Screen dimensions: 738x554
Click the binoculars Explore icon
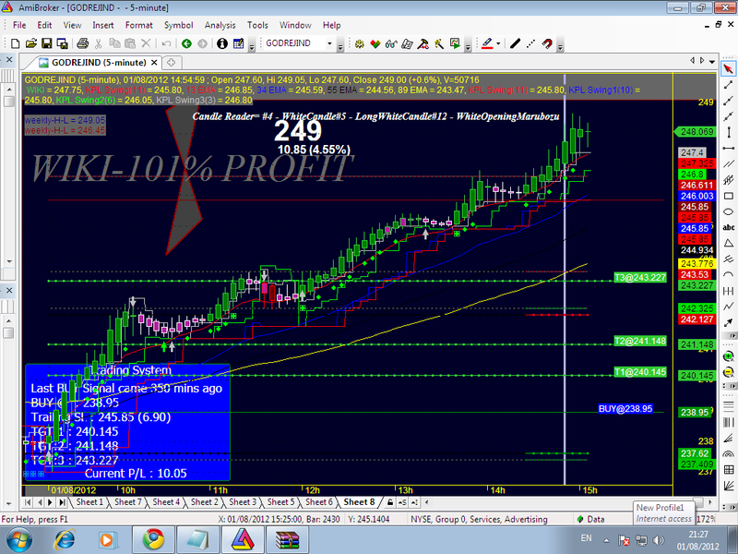coord(391,43)
